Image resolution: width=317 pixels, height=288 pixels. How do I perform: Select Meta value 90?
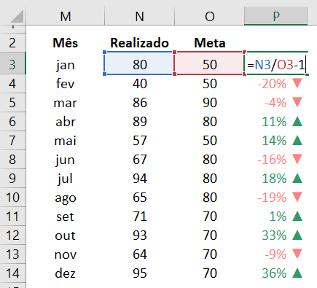(209, 103)
